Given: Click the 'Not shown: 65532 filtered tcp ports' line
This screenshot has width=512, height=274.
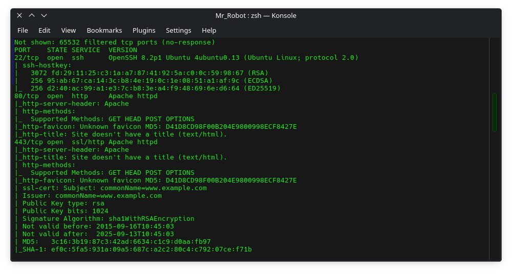Looking at the screenshot, I should (x=115, y=42).
